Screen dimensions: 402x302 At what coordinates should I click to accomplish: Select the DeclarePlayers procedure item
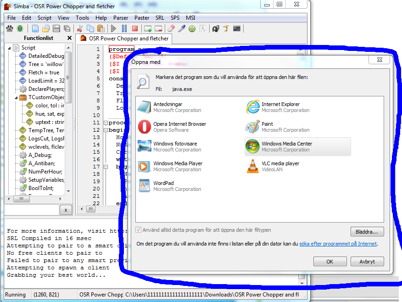point(46,89)
